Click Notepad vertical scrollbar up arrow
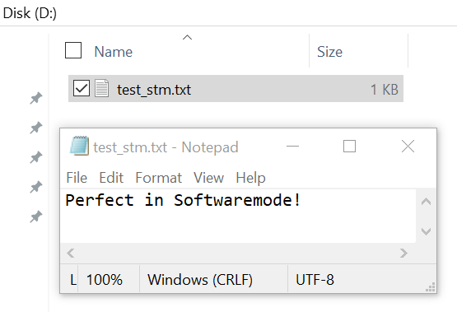Screen dimensions: 457x312 [x=426, y=202]
